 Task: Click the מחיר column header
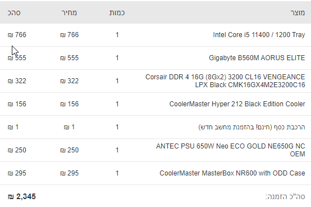(69, 13)
